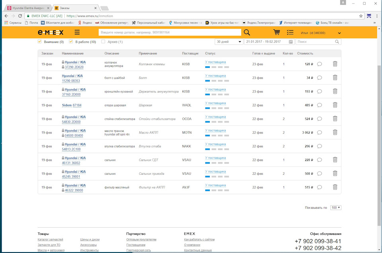Viewport: 382px width, 253px height.
Task: Open part number link 46322 39000
Action: tap(74, 190)
